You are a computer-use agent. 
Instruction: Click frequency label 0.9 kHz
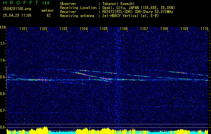point(3,77)
